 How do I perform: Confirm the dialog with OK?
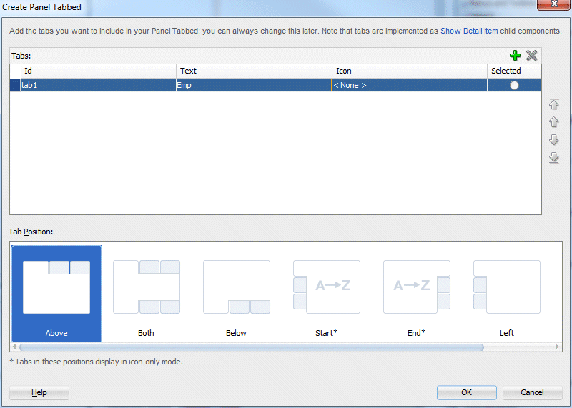pos(467,392)
